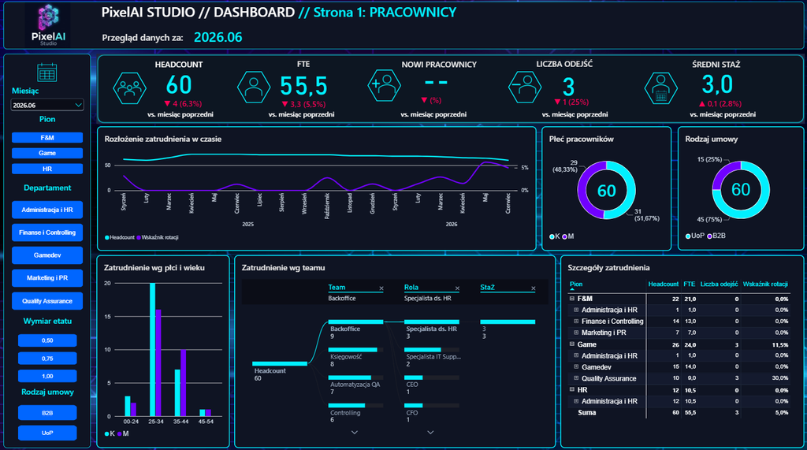Sort table by Liczba odejść column

coord(719,285)
